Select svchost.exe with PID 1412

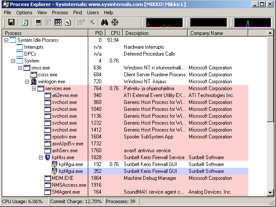pyautogui.click(x=125, y=130)
